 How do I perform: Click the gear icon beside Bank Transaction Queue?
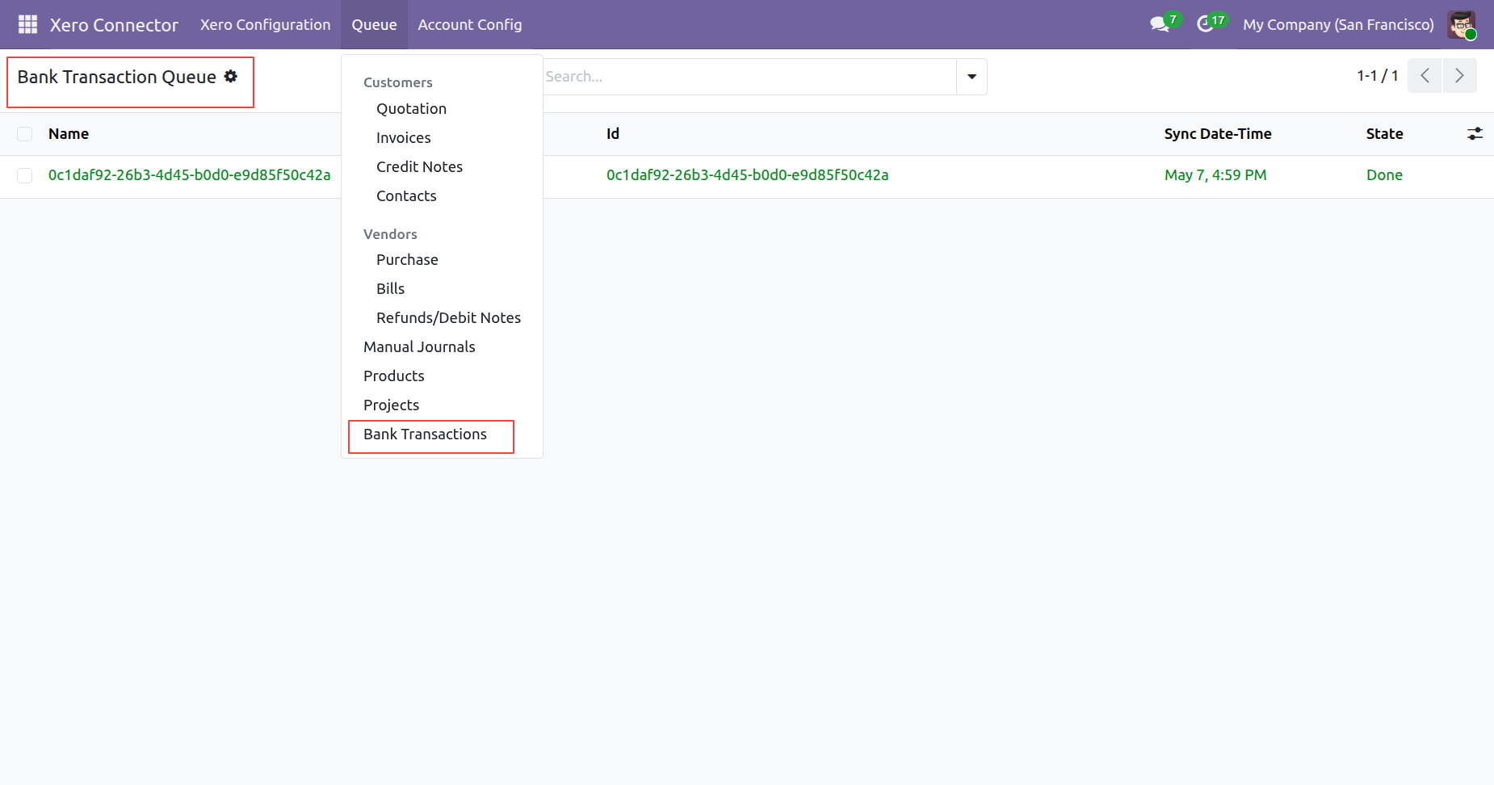pyautogui.click(x=231, y=76)
